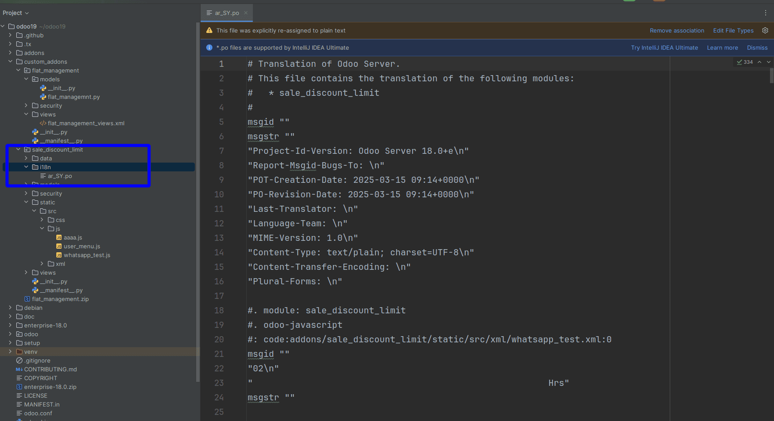The width and height of the screenshot is (774, 421).
Task: Collapse the custom_addons folder
Action: coord(10,62)
